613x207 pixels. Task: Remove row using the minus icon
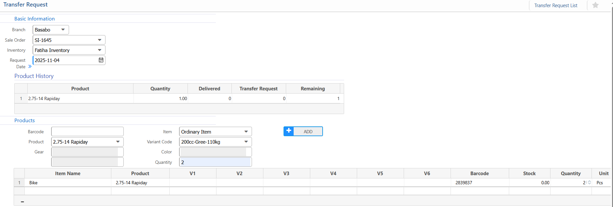coord(22,202)
